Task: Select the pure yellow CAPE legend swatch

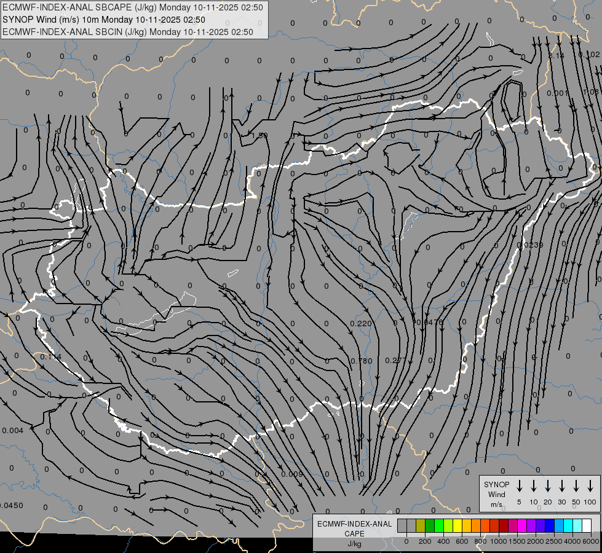Action: (x=457, y=525)
